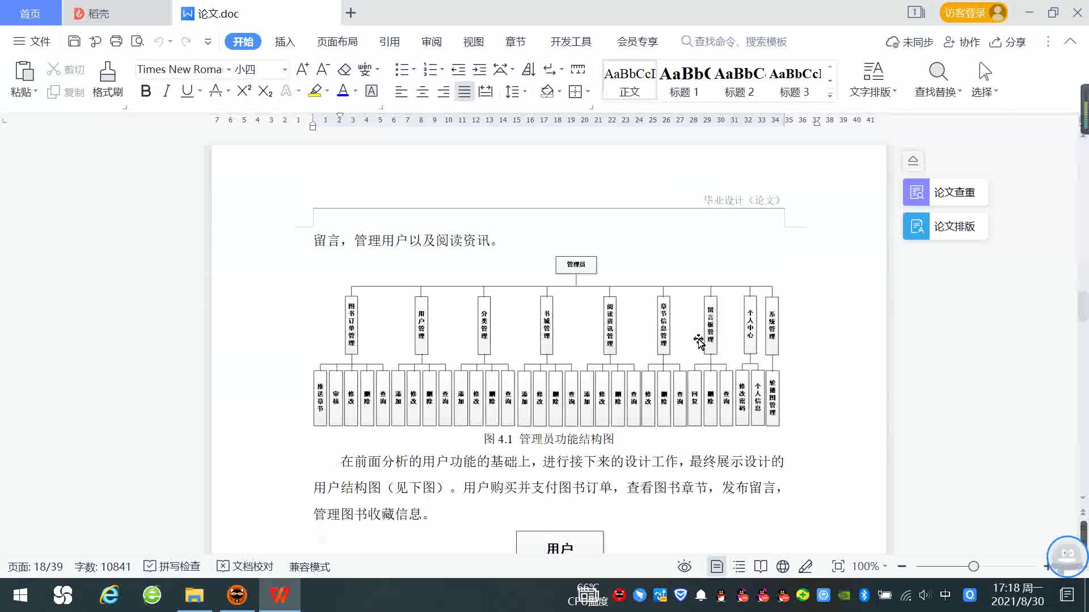Click the zoom slider handle
The height and width of the screenshot is (612, 1089).
(x=974, y=567)
